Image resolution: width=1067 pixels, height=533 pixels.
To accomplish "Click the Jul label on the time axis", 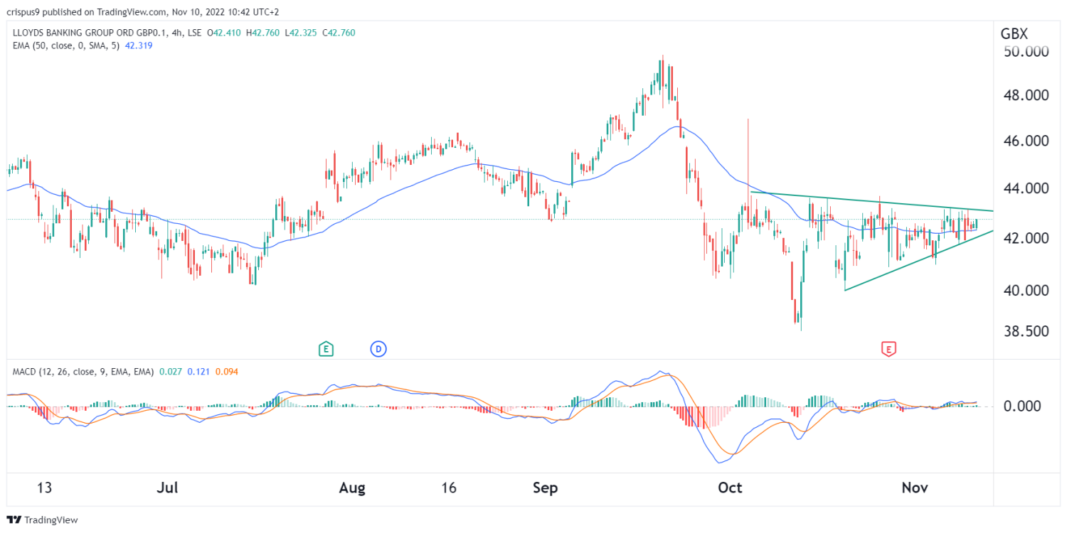I will (167, 488).
